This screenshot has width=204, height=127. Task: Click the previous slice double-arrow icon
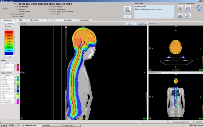139,24
